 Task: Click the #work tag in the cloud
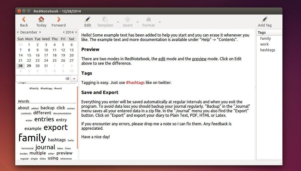[x=58, y=89]
